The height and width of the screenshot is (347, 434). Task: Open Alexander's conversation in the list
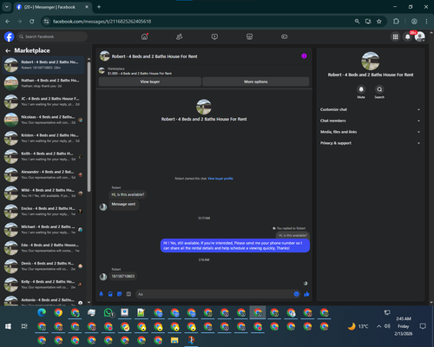(43, 174)
